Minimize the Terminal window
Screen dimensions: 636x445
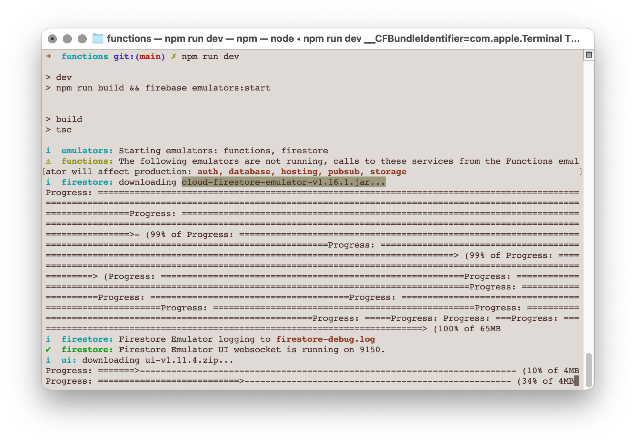67,39
